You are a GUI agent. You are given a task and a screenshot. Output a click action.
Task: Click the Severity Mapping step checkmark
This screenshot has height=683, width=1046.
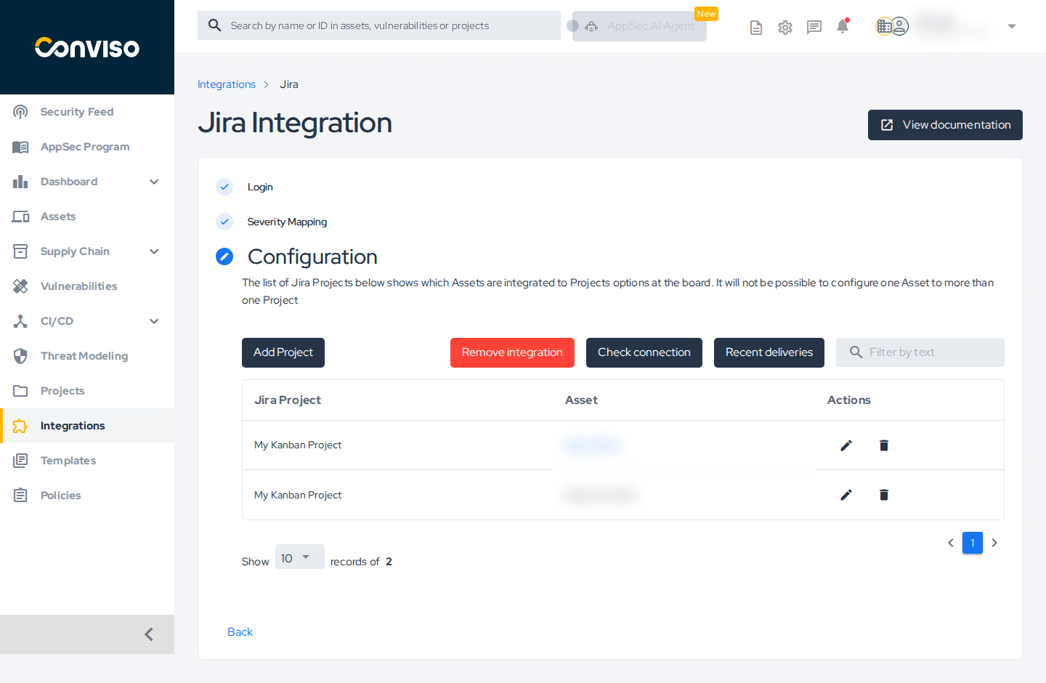point(224,222)
